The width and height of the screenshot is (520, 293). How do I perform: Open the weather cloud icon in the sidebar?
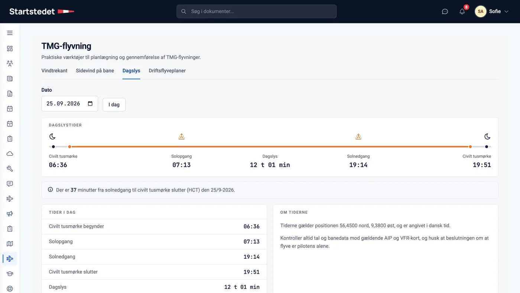pos(10,154)
